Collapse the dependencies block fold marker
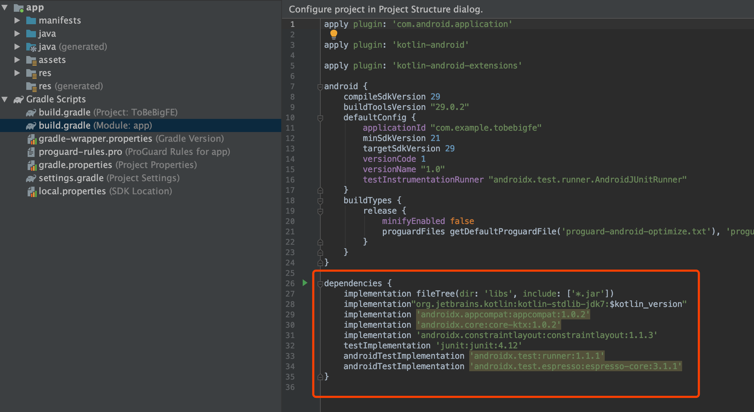754x412 pixels. click(320, 284)
